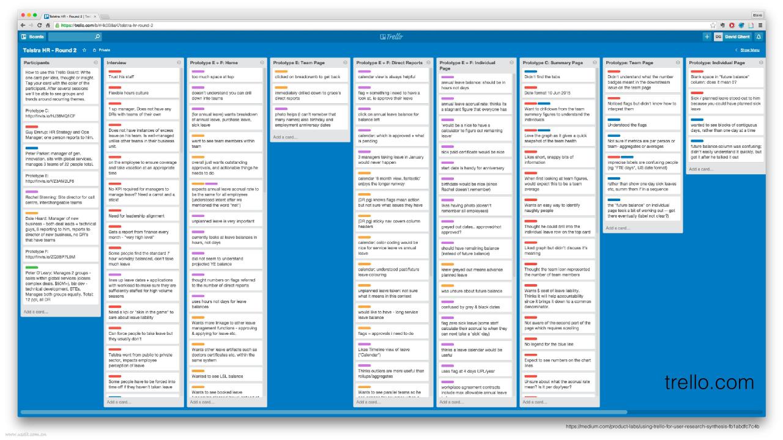
Task: Open the Participants list menu
Action: pyautogui.click(x=95, y=62)
